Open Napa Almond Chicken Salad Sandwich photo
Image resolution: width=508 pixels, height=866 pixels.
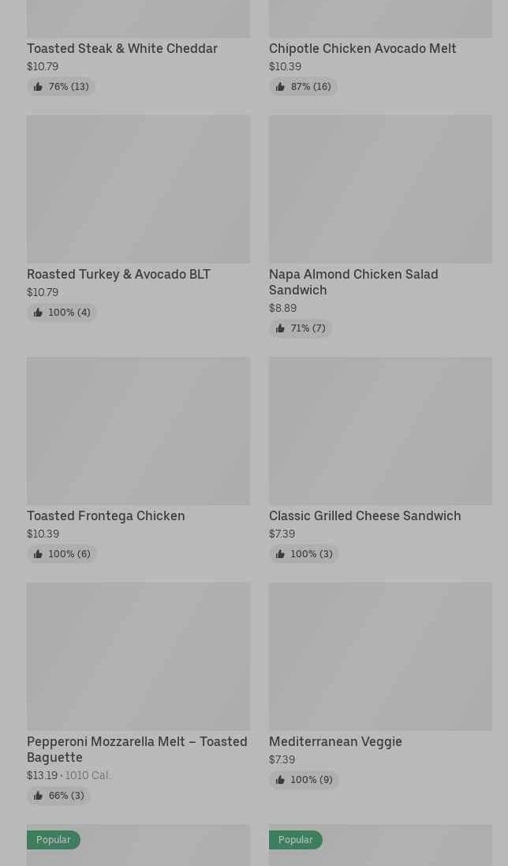pyautogui.click(x=380, y=189)
